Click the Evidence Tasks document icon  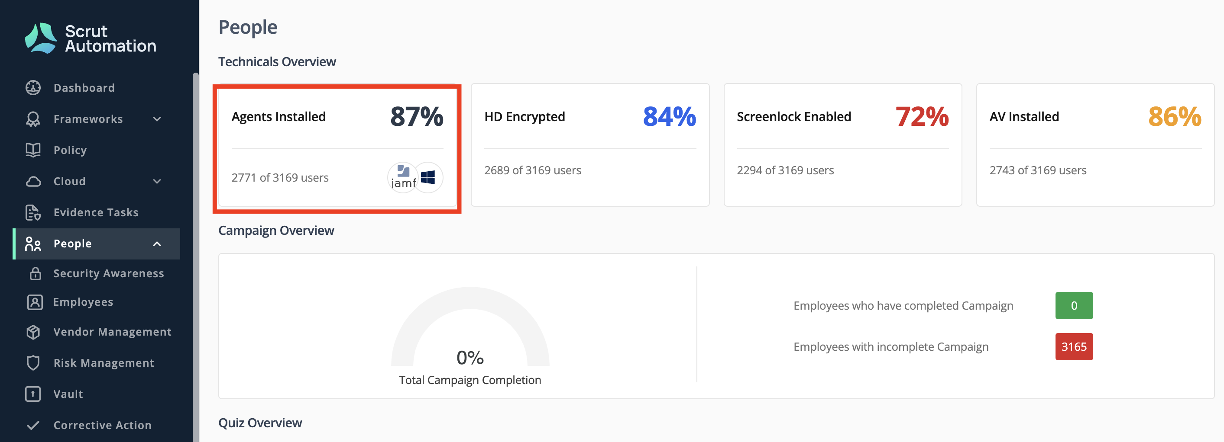[33, 212]
